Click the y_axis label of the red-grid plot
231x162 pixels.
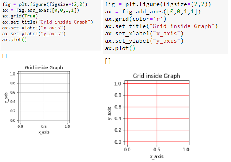tap(110, 114)
